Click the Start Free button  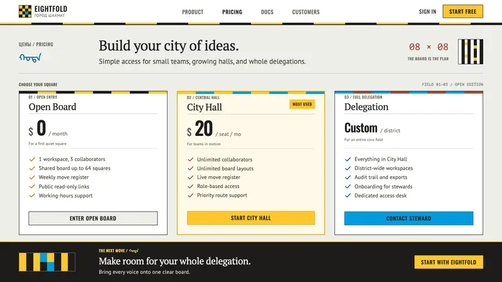pos(462,11)
